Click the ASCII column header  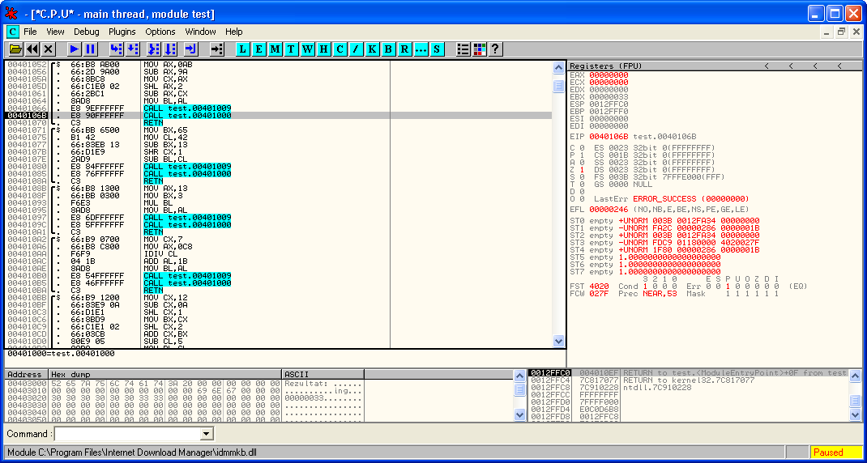[323, 374]
